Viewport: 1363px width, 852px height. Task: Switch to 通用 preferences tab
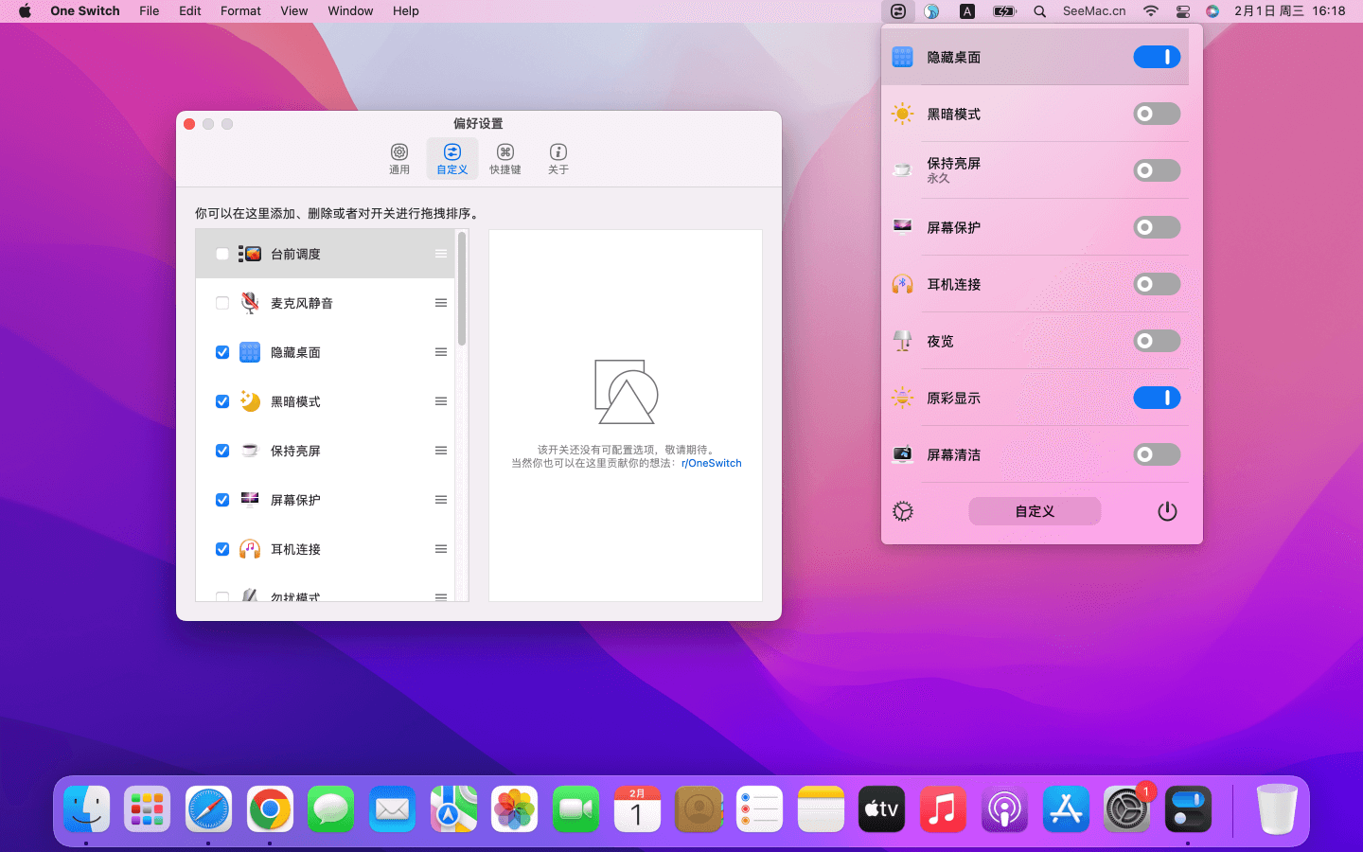click(x=399, y=158)
